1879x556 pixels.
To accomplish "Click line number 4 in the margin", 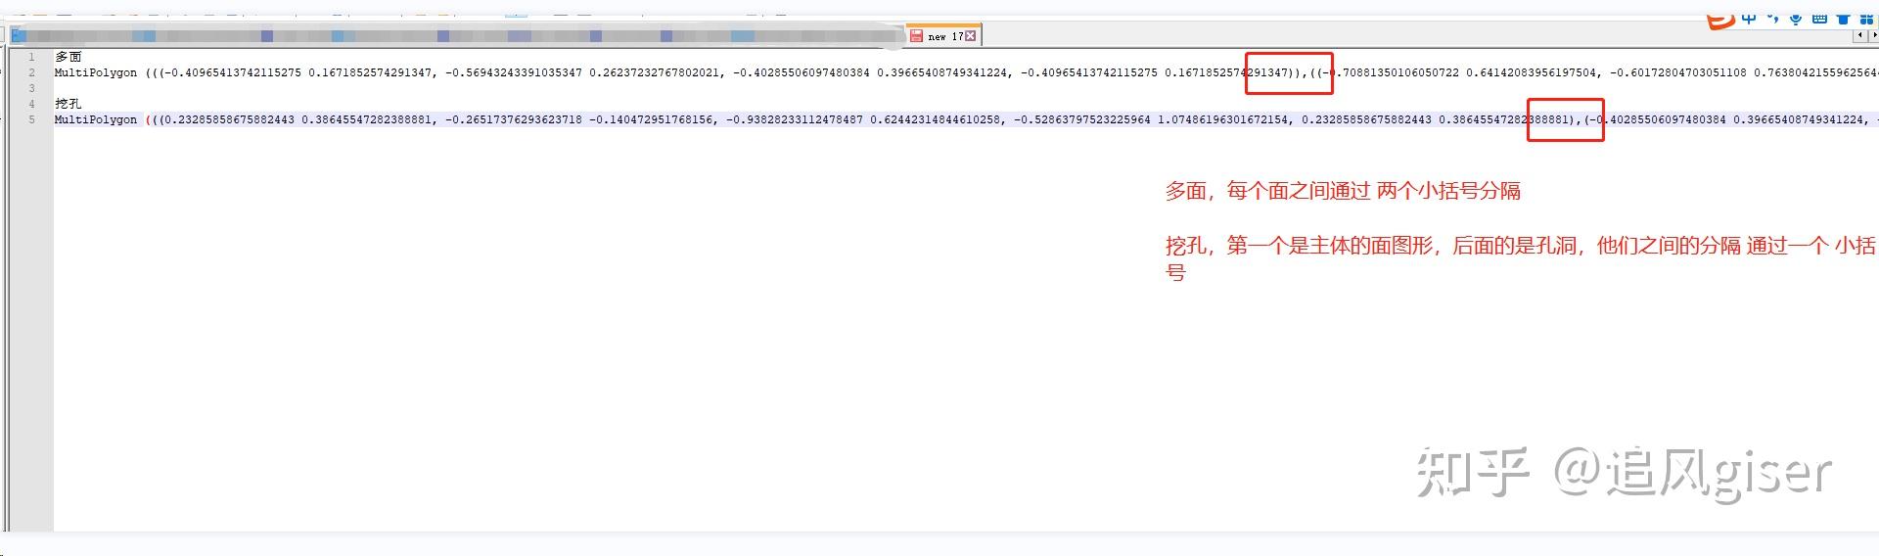I will pos(32,104).
